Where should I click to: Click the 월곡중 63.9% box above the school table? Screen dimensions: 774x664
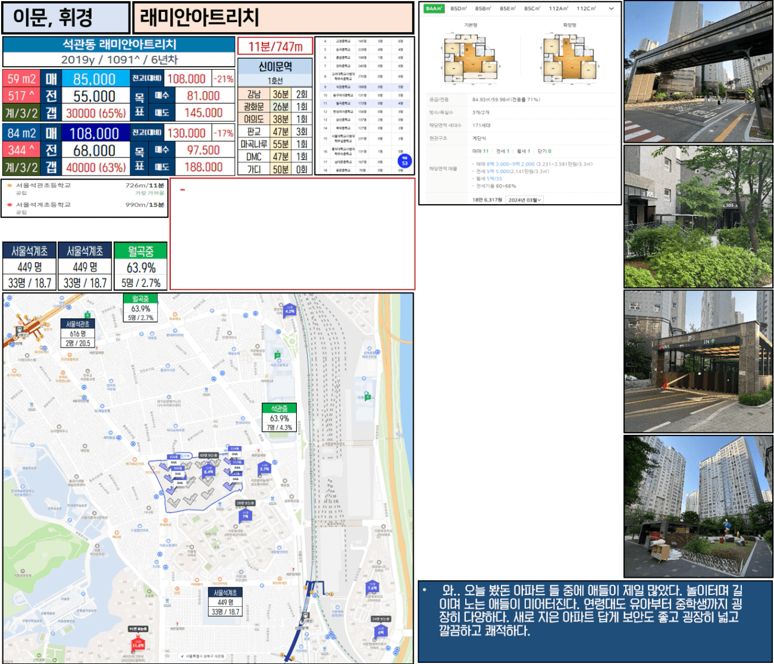(x=141, y=267)
